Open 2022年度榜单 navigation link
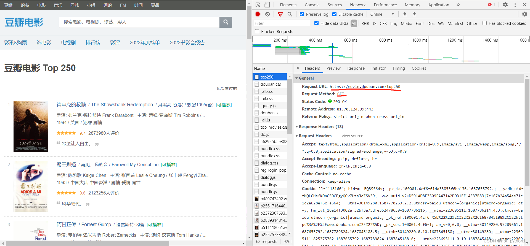Screen dimensions: 530x246 (x=145, y=42)
